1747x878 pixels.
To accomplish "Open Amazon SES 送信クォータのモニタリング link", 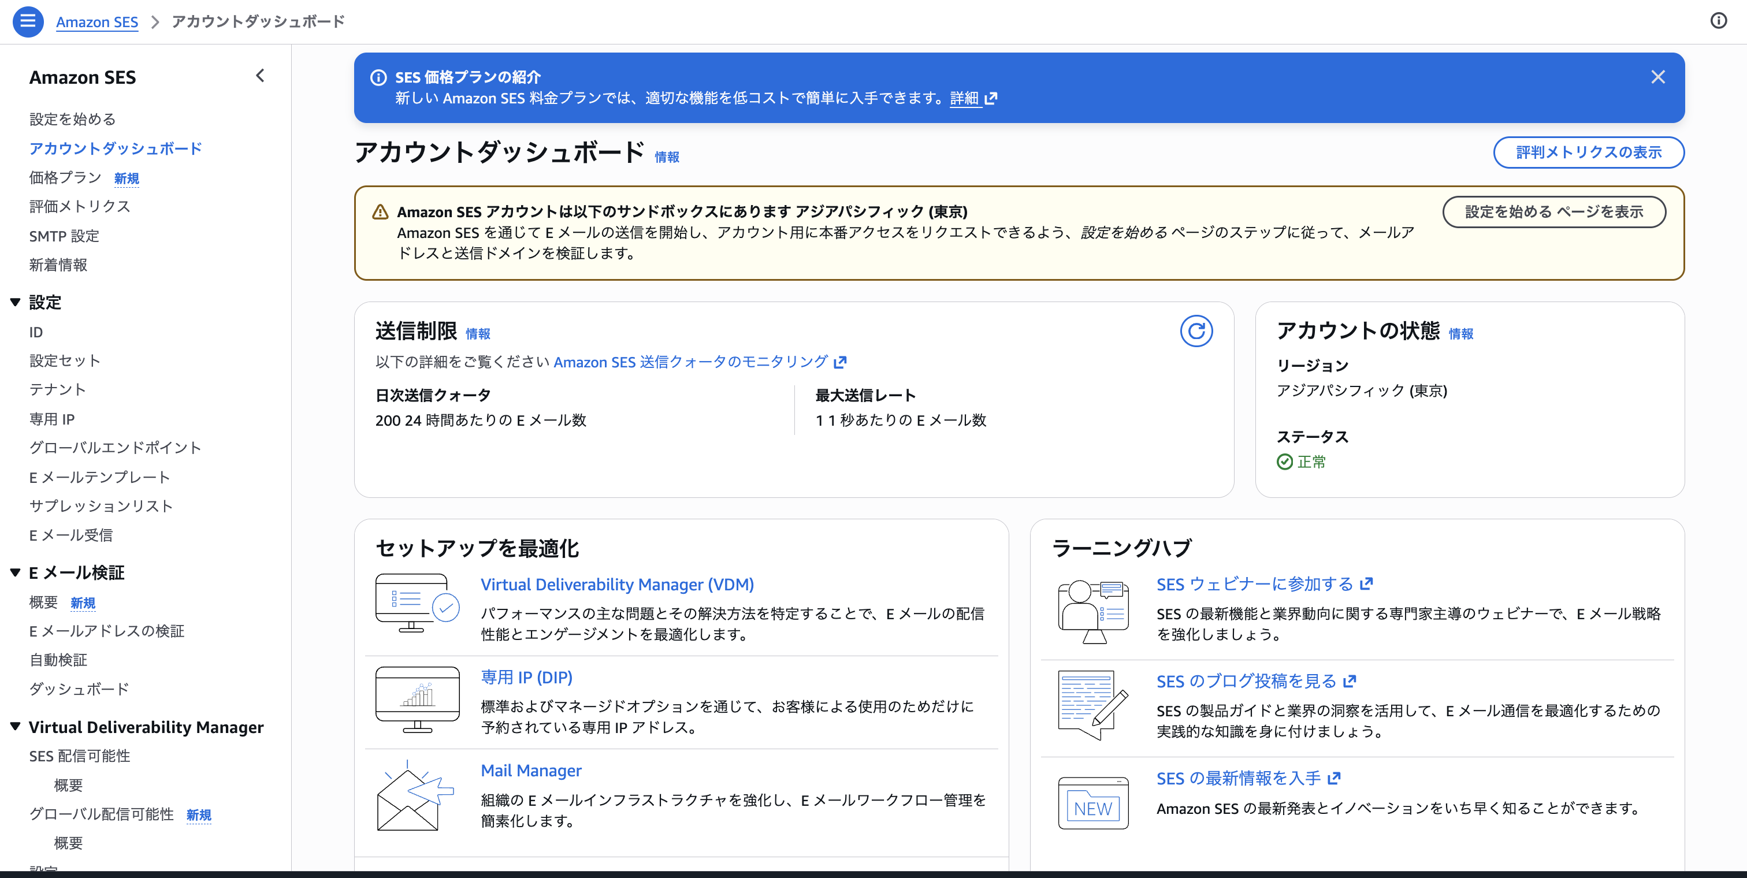I will point(700,362).
